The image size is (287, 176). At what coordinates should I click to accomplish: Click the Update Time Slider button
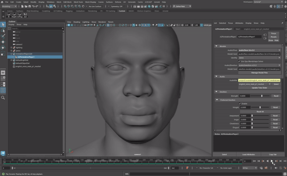click(259, 88)
